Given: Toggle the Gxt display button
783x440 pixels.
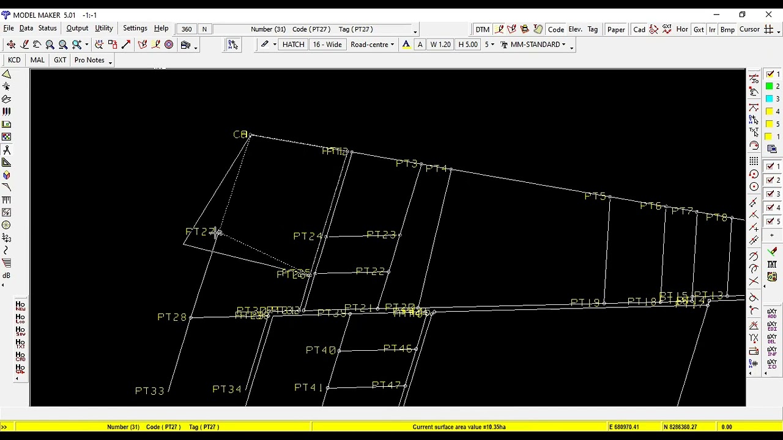Looking at the screenshot, I should [698, 29].
